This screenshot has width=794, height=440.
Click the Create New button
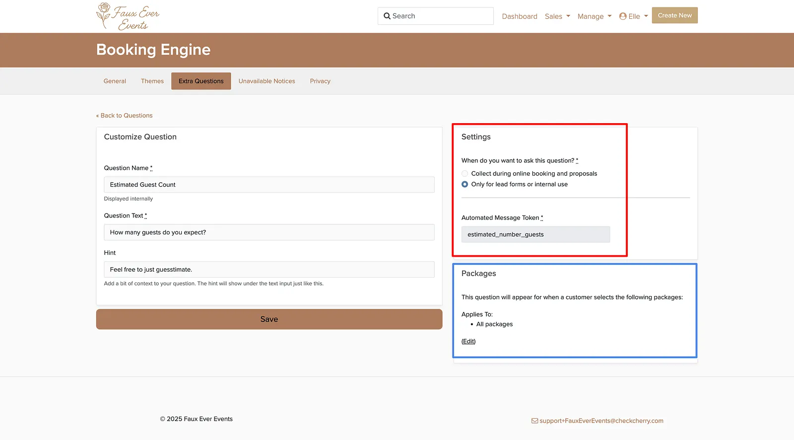[x=674, y=15]
